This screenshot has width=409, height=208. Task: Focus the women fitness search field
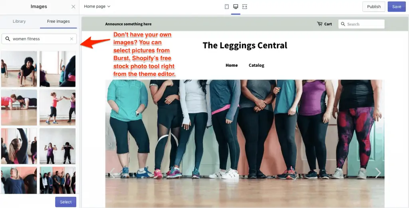pyautogui.click(x=39, y=39)
